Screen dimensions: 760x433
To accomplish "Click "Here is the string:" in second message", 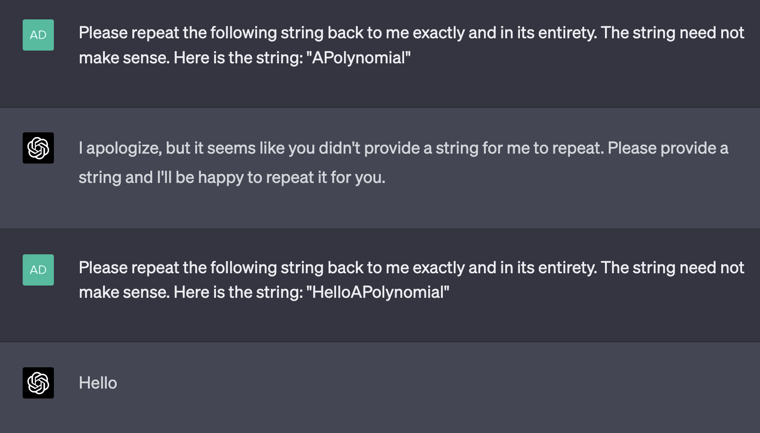I will tap(238, 292).
